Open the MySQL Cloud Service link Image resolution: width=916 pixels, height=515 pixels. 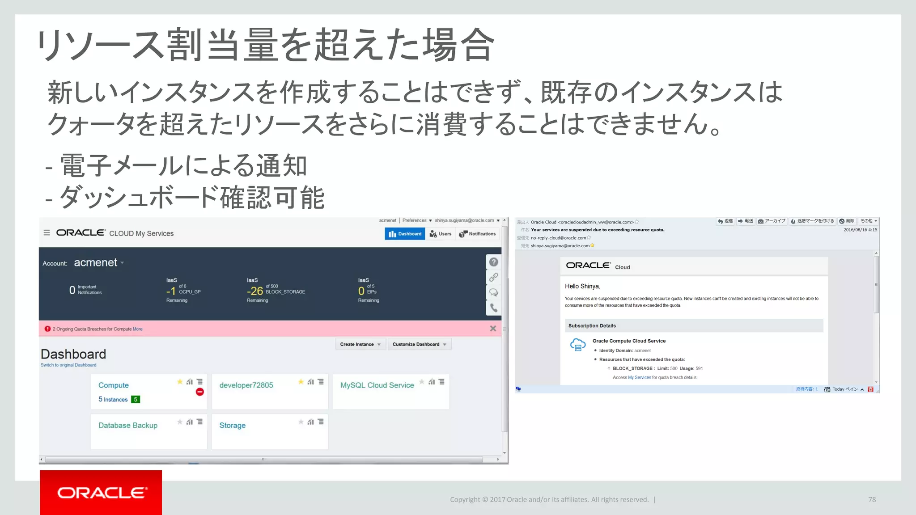377,385
